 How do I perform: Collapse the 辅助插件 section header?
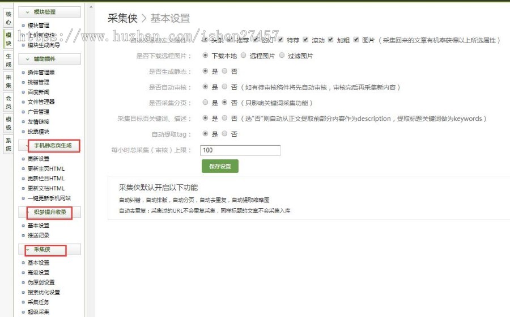pos(49,59)
